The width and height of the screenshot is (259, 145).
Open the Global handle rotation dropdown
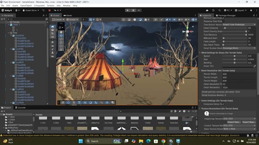[x=72, y=20]
